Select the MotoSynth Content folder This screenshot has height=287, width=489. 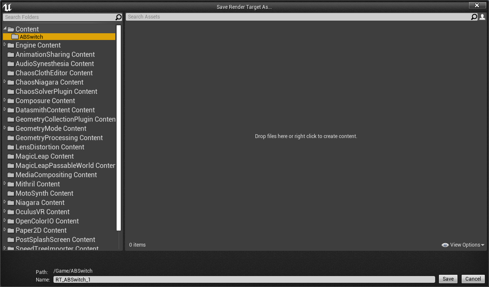tap(44, 193)
